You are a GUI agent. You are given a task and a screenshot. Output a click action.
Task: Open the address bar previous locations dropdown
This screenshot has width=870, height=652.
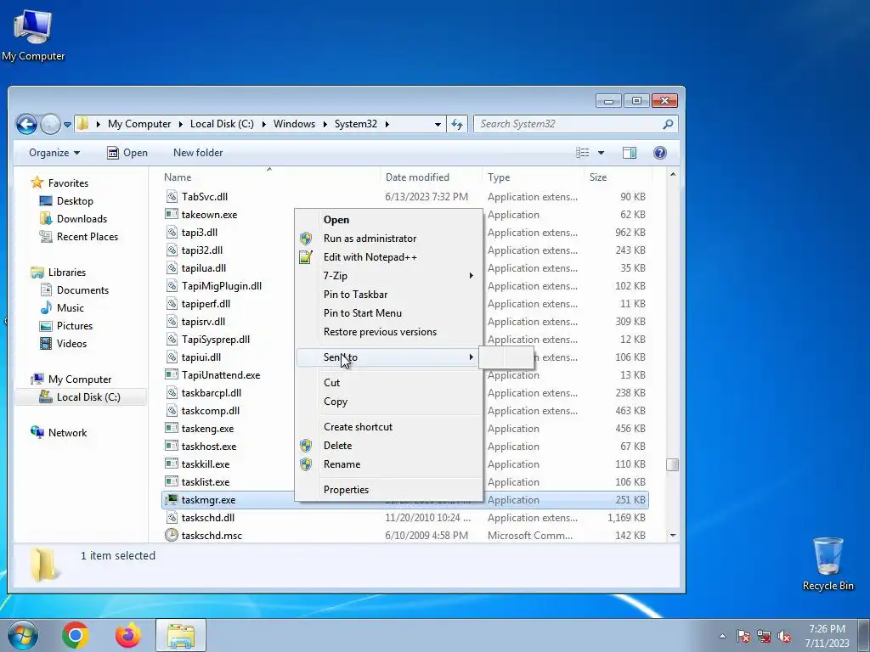coord(438,124)
